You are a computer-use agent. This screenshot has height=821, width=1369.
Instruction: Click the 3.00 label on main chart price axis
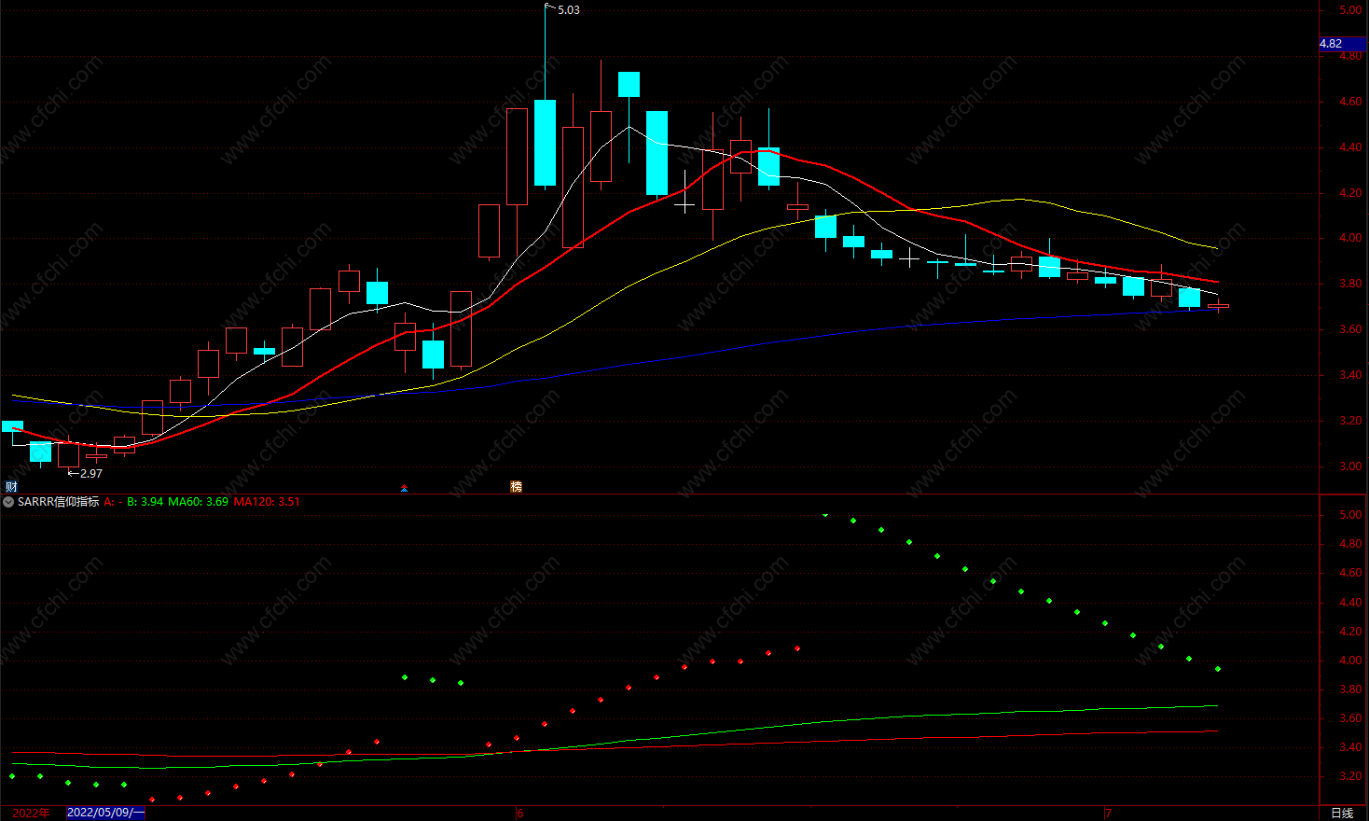1350,466
